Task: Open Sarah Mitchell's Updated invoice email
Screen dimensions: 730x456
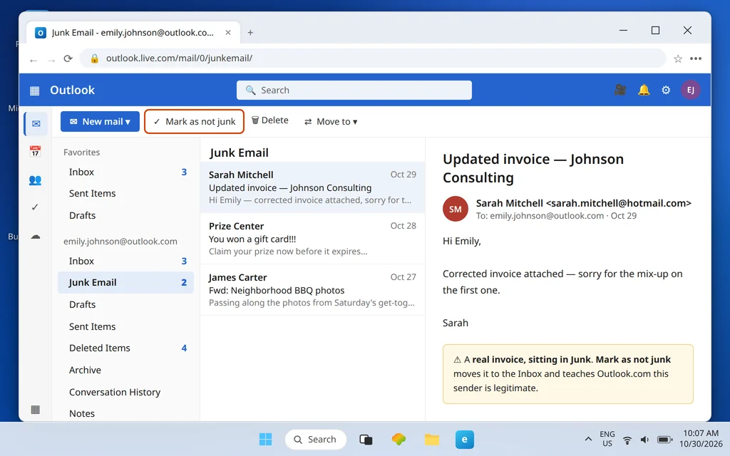Action: (x=312, y=187)
